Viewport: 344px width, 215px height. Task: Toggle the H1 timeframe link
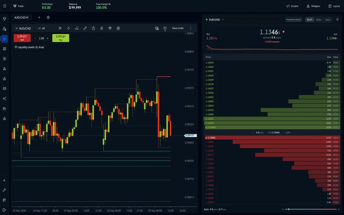coord(39,28)
